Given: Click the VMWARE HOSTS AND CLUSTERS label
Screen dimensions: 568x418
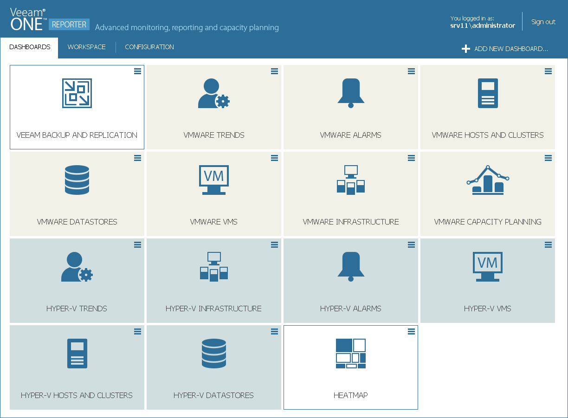Looking at the screenshot, I should (x=488, y=135).
